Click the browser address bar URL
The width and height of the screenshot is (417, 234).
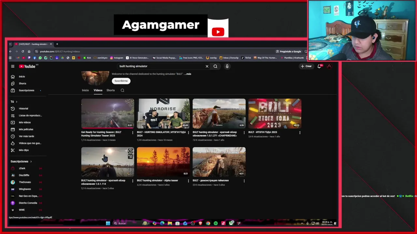click(x=60, y=51)
